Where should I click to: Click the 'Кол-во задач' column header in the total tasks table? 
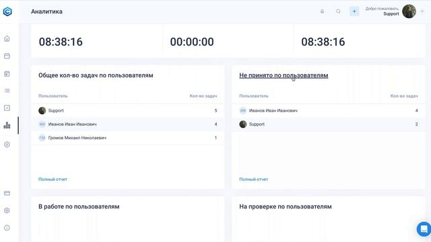coord(203,96)
